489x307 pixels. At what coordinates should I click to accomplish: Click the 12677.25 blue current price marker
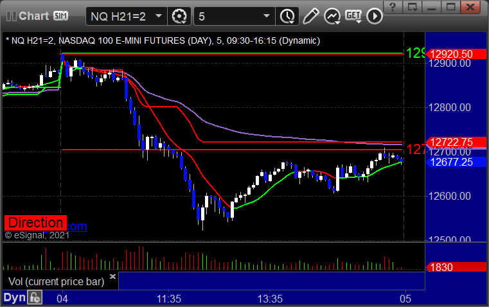pyautogui.click(x=456, y=162)
